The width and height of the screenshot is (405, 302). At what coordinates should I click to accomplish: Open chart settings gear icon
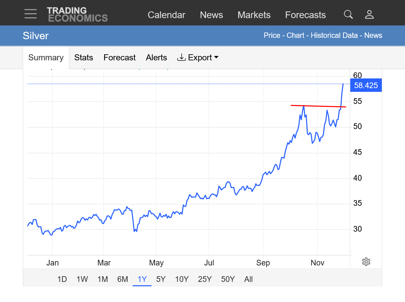pos(366,262)
